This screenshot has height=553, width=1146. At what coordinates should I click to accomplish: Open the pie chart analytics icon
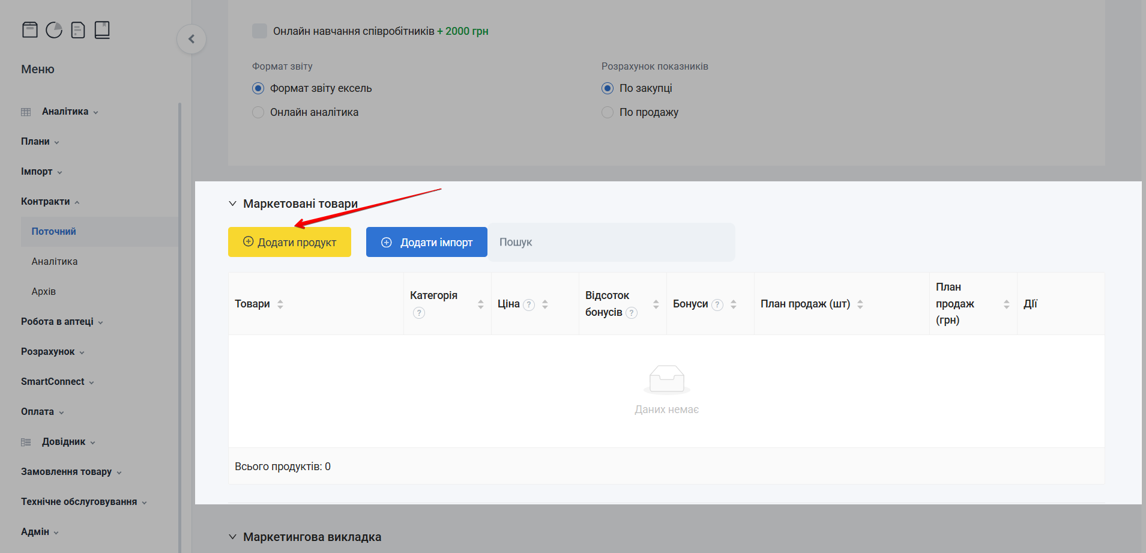(x=54, y=29)
